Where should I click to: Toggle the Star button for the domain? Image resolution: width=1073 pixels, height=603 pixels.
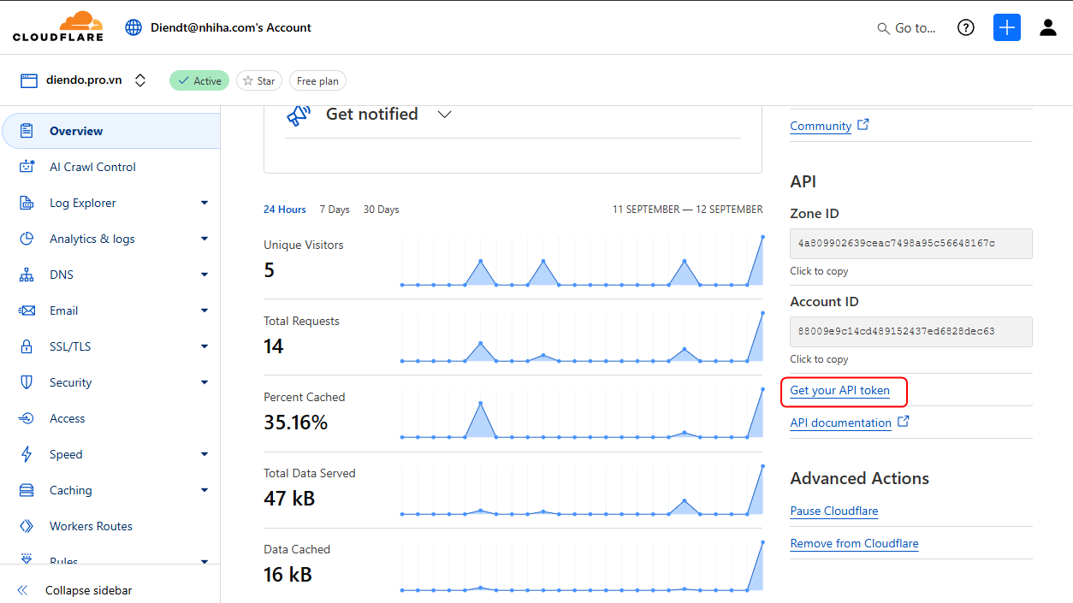tap(259, 80)
